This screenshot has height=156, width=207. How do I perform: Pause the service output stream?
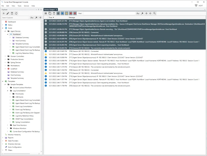46,13
